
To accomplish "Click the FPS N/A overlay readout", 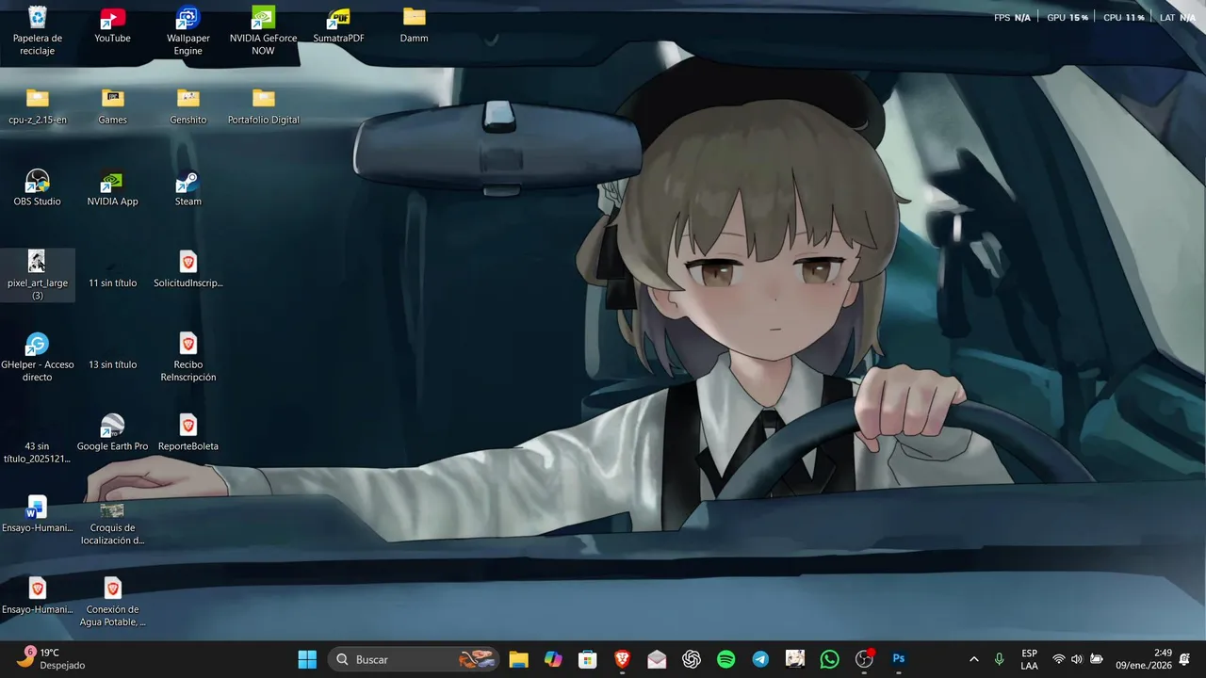I will coord(1012,17).
